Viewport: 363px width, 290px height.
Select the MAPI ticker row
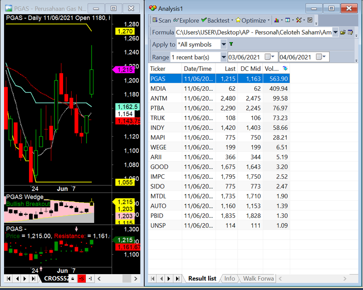tap(220, 138)
